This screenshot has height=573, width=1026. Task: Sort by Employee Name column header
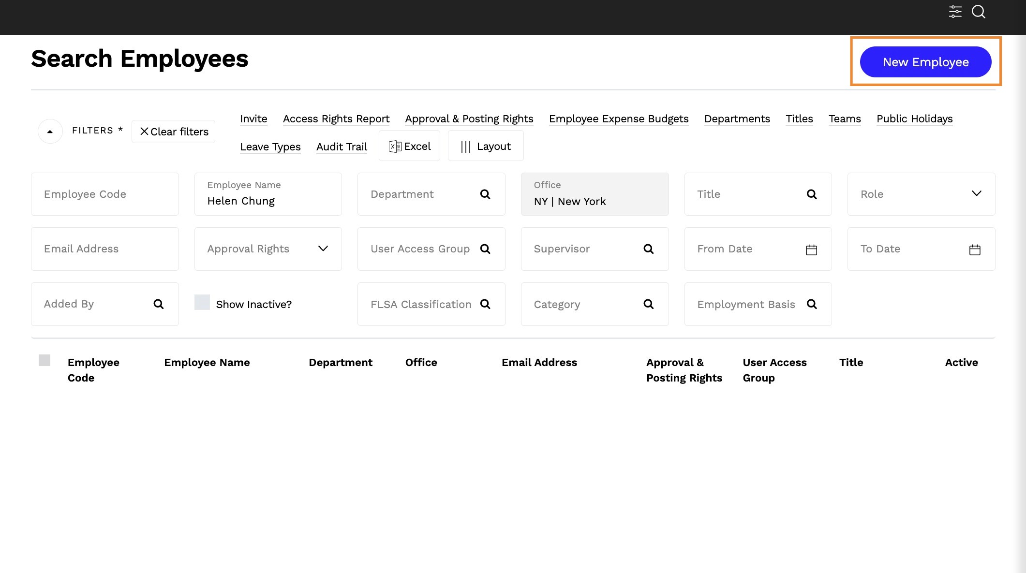point(207,363)
